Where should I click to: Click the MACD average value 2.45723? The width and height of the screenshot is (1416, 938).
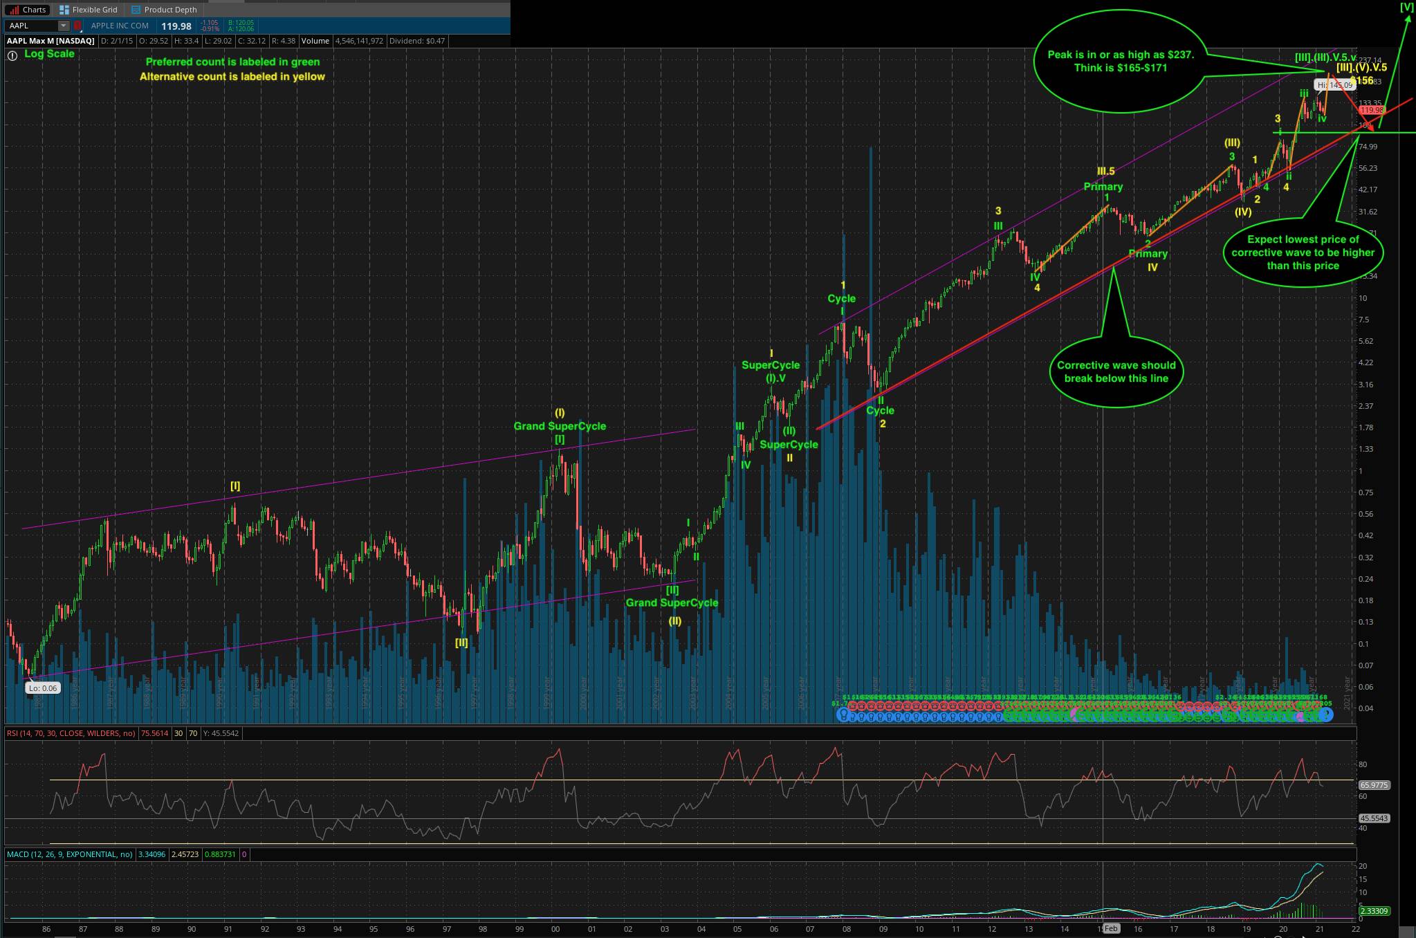[x=185, y=854]
